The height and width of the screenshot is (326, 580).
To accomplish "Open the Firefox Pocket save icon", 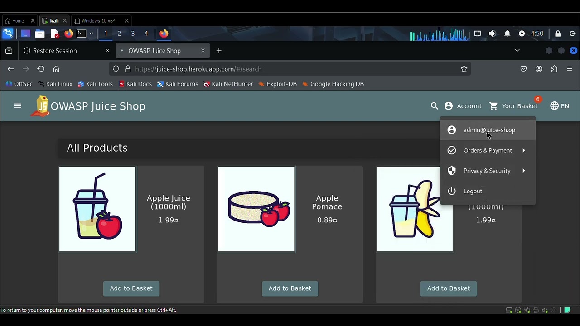I will [x=523, y=69].
